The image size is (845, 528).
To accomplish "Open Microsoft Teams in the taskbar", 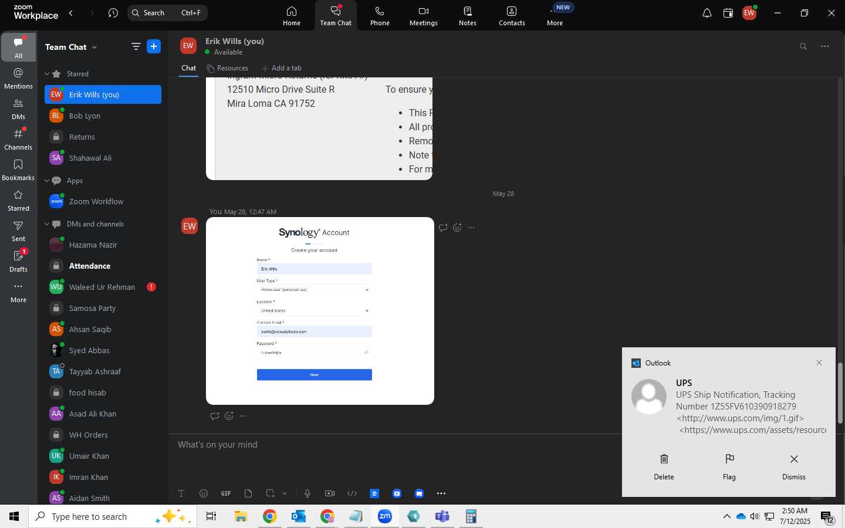I will click(442, 516).
